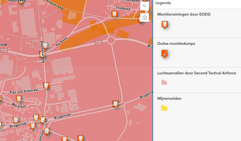Viewport: 241px width, 141px height.
Task: Click the Thijmpad street label
Action: click(x=123, y=8)
